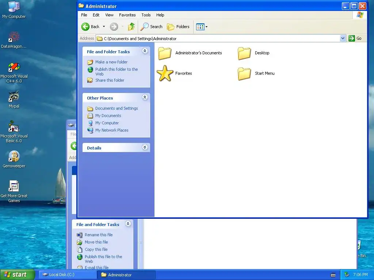Select My Computer desktop icon
Screen dimensions: 374x280
pos(14,9)
